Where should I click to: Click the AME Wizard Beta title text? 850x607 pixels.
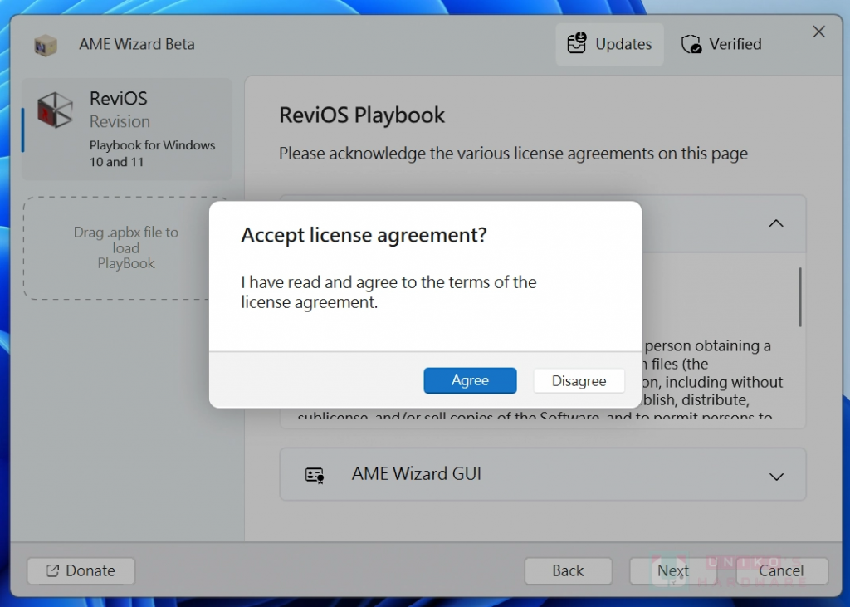(137, 45)
